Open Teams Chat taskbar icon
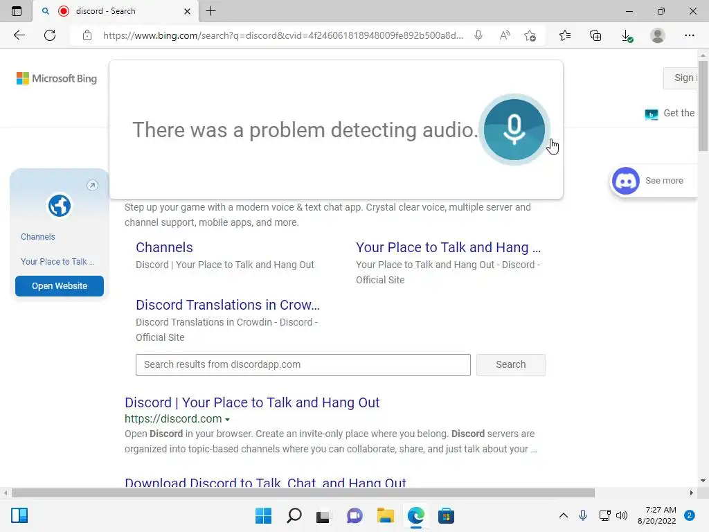Viewport: 709px width, 532px height. tap(354, 515)
